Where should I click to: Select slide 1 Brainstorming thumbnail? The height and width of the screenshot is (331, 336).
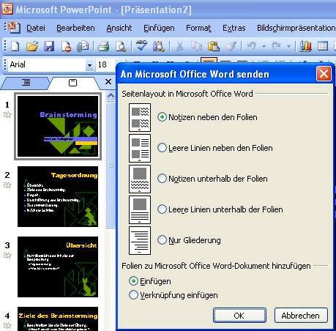coord(58,126)
